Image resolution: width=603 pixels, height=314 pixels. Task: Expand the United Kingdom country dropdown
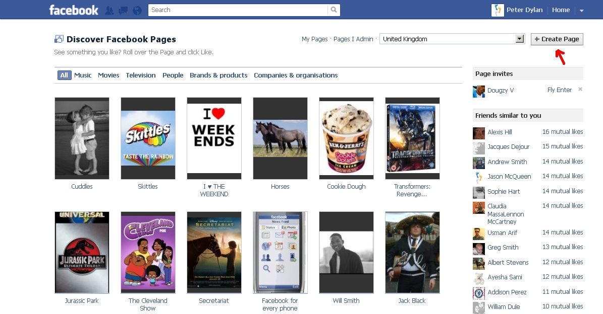click(x=520, y=39)
